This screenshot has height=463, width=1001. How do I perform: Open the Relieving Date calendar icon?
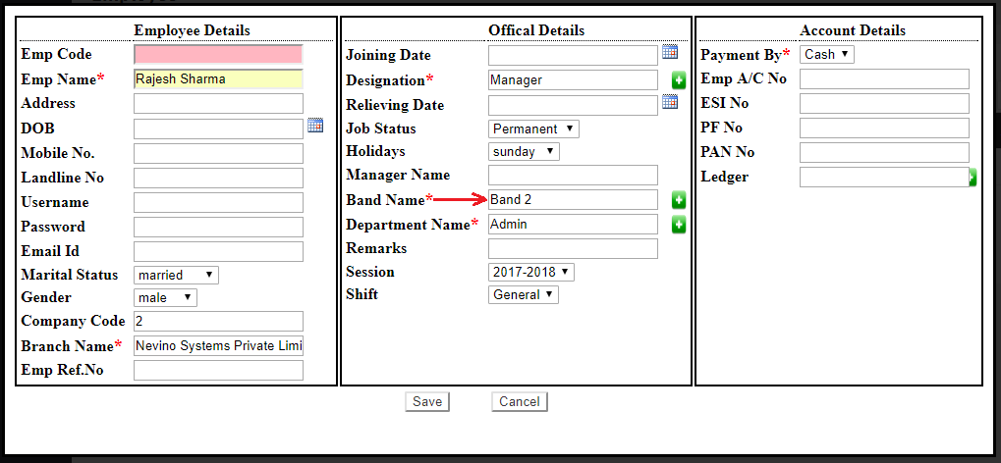(670, 102)
